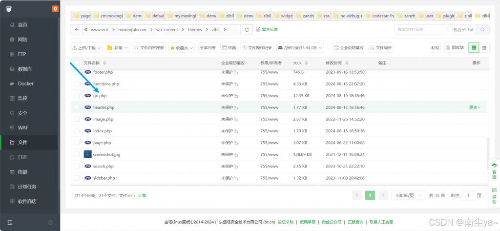Expand the 上传/下载 dropdown
Screen dimensions: 500x231
[x=87, y=48]
